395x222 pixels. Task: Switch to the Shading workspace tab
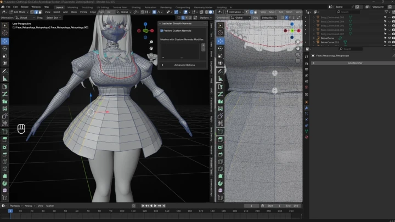point(136,7)
